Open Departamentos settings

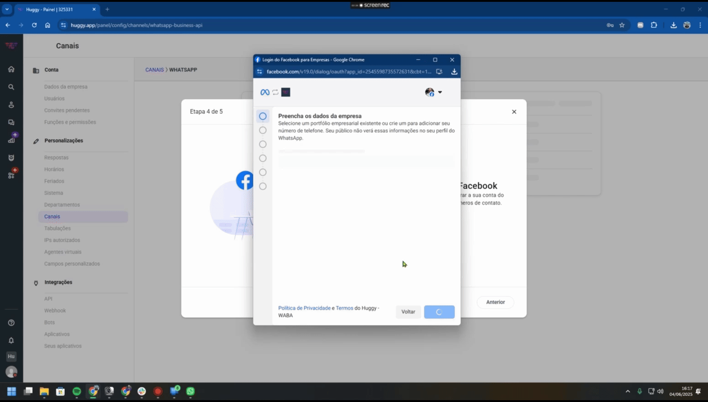coord(62,205)
